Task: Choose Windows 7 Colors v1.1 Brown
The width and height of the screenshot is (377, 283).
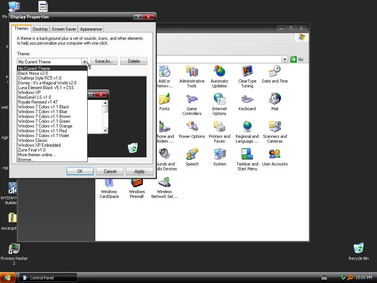Action: click(52, 116)
